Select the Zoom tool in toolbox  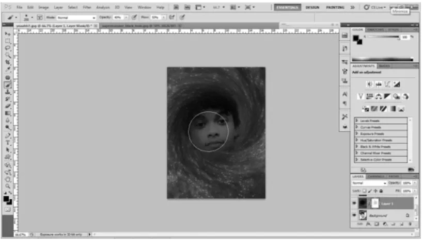click(8, 186)
